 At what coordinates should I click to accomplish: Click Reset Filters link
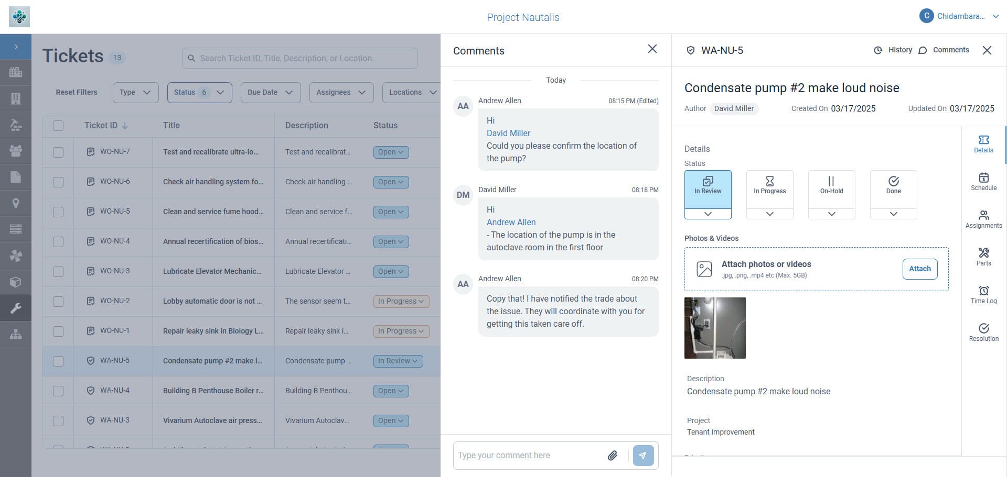click(77, 93)
